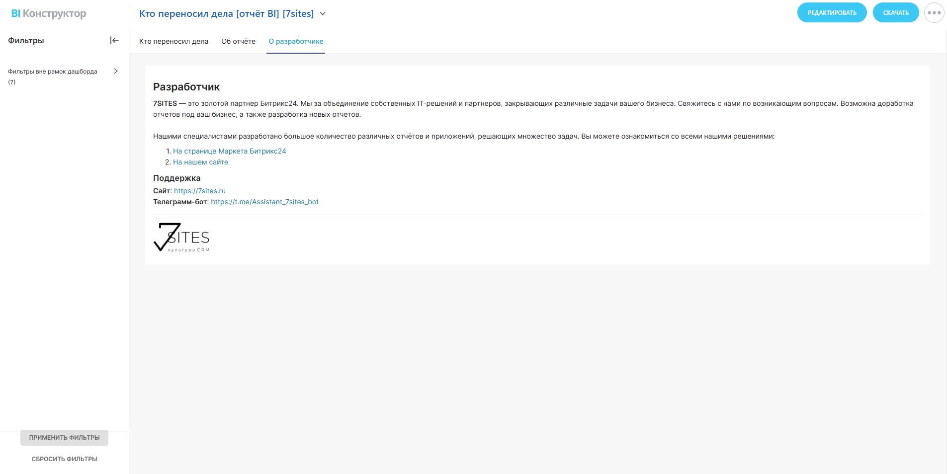Click the BI Конструктор logo
Image resolution: width=947 pixels, height=474 pixels.
pos(49,13)
